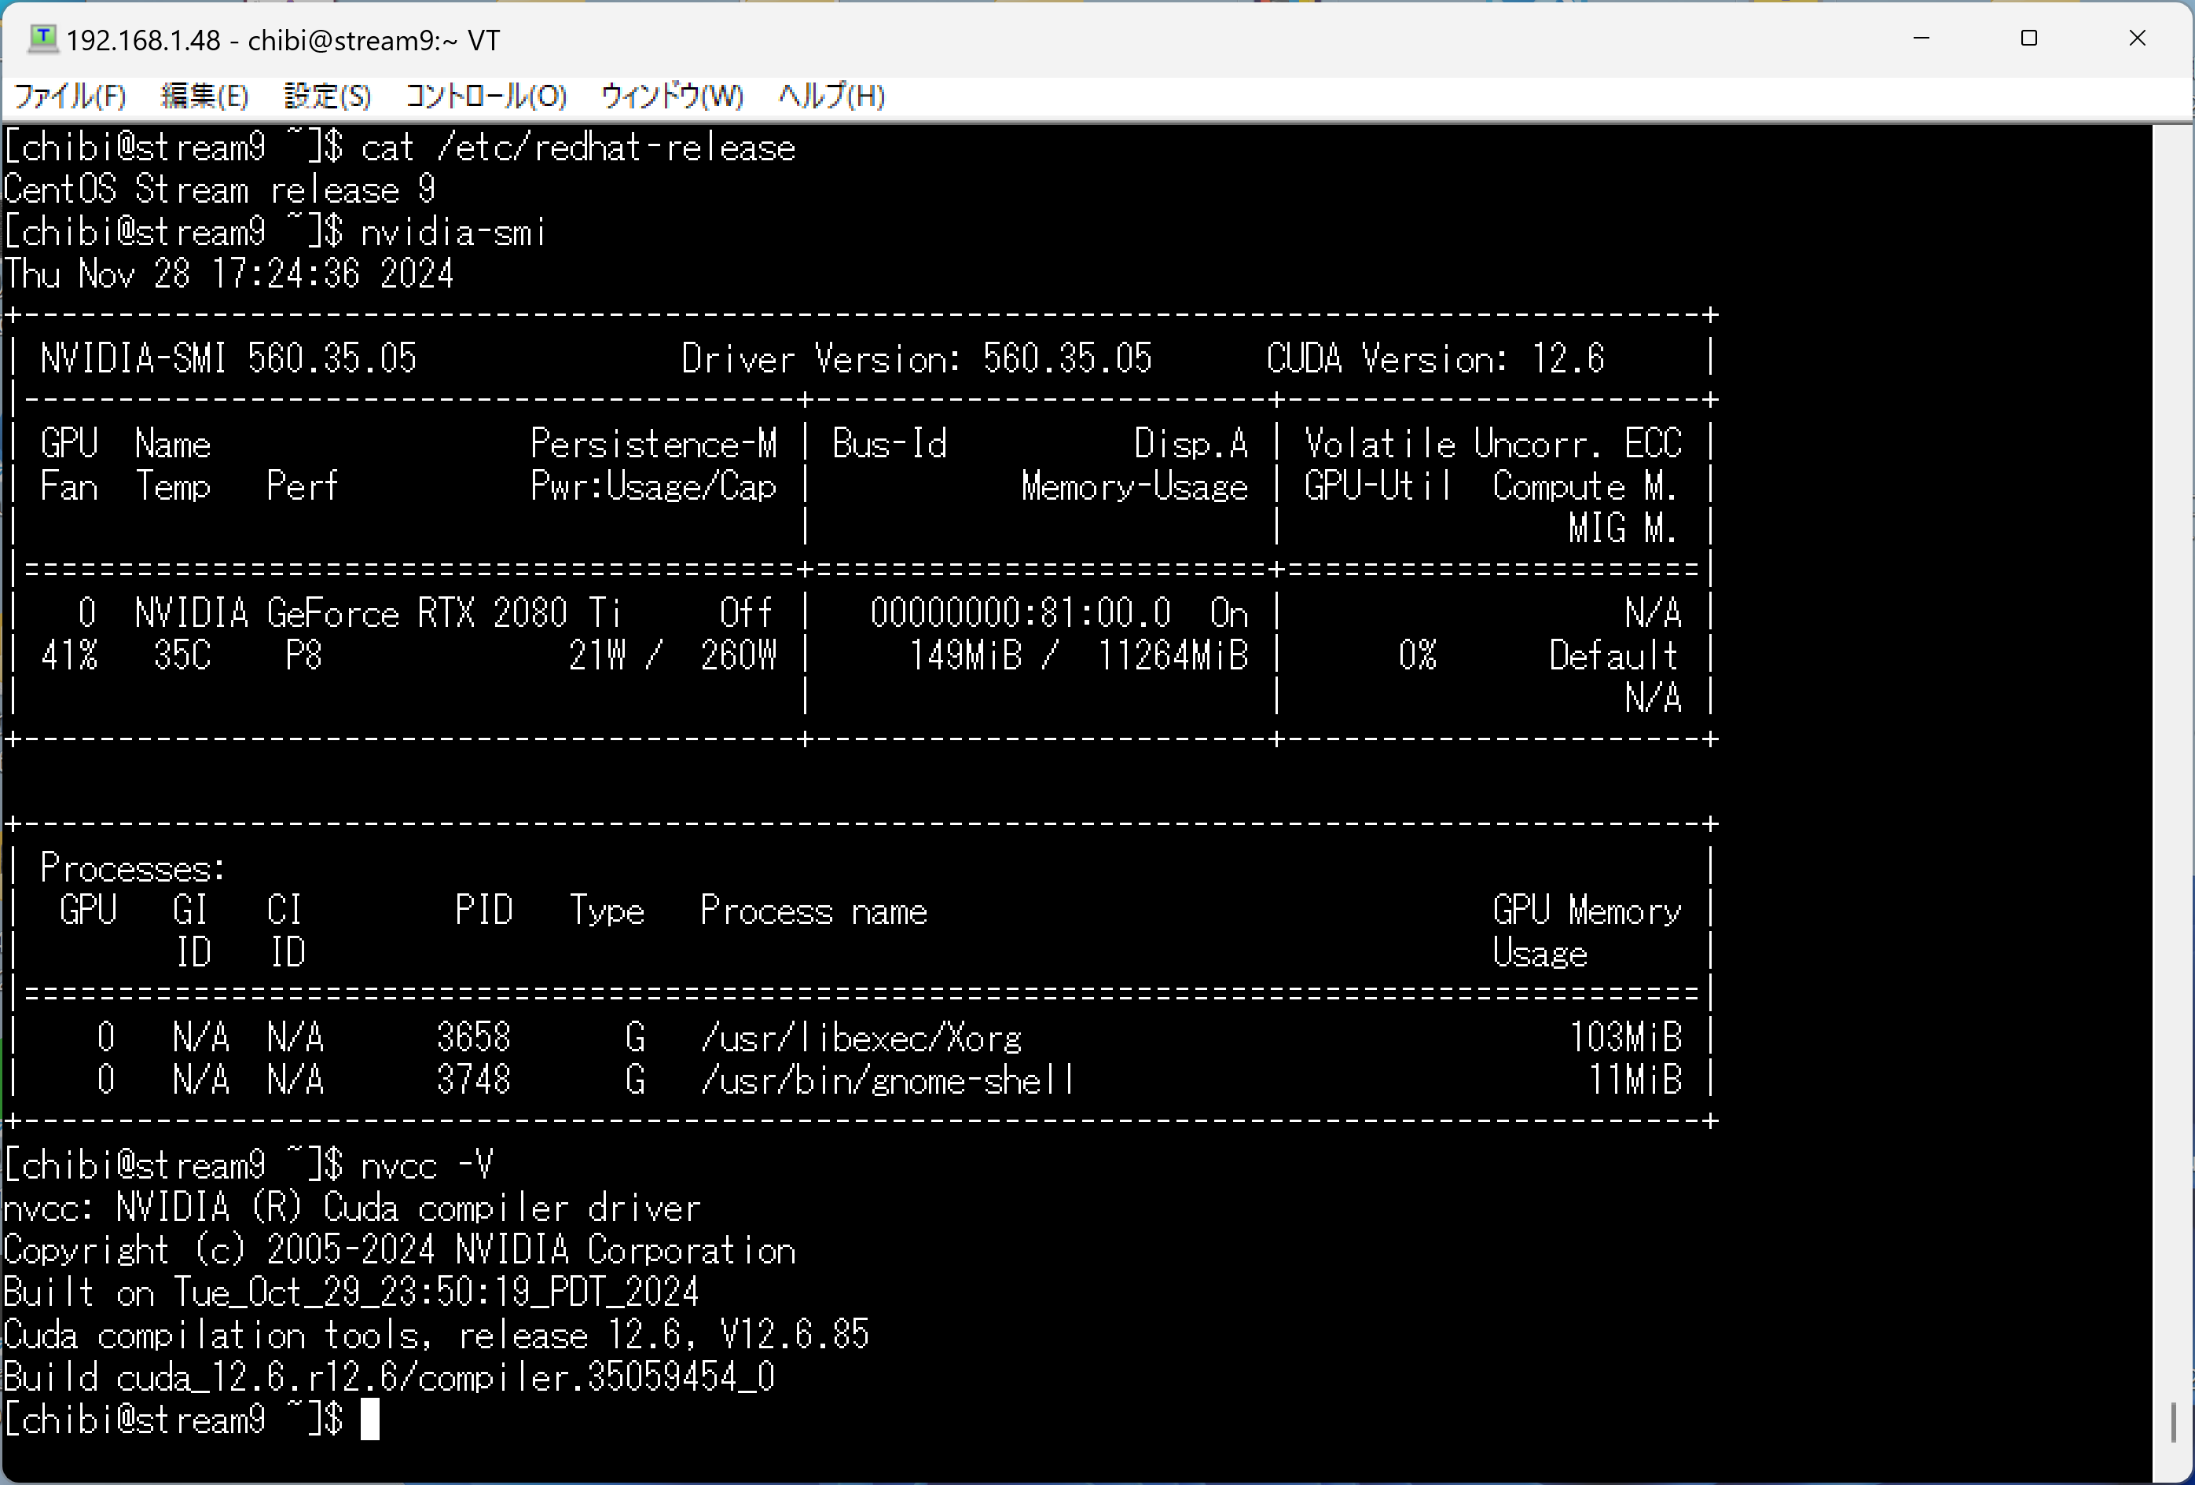Screen dimensions: 2195x1485
Task: Open the 編集(E) menu
Action: coord(204,97)
